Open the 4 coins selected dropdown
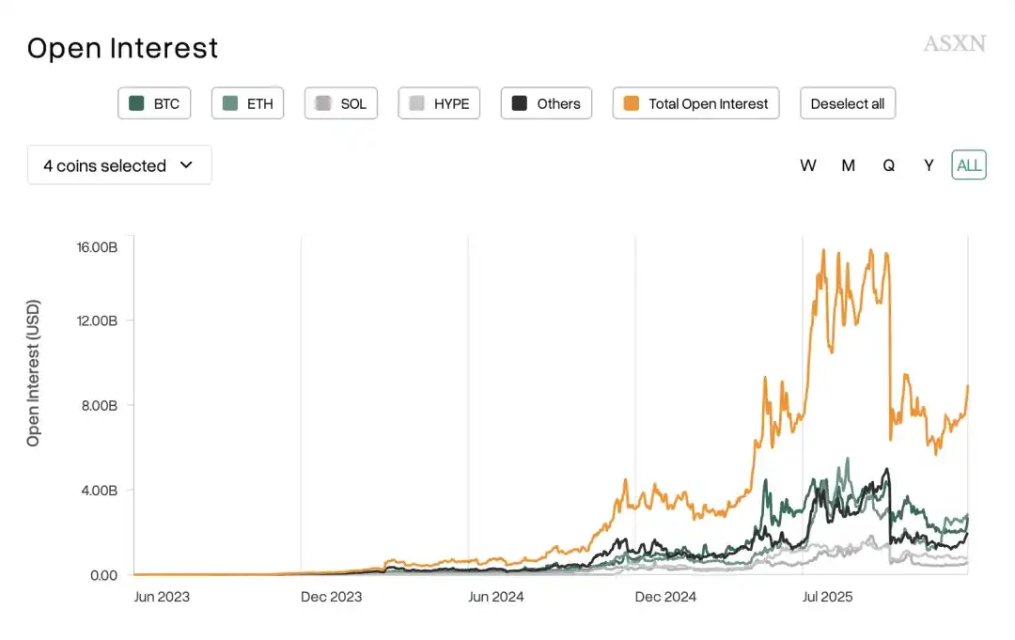Screen dimensions: 1015x640 pyautogui.click(x=119, y=164)
